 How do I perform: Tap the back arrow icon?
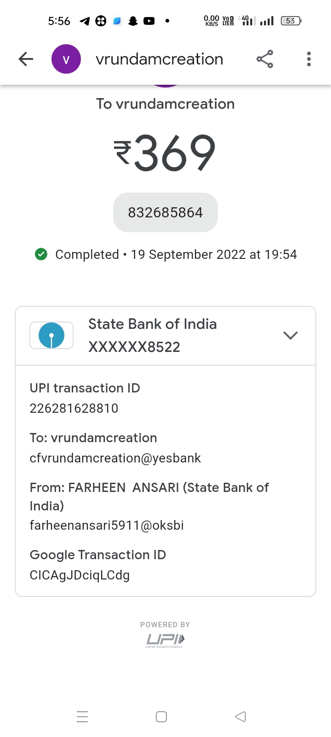click(x=26, y=59)
